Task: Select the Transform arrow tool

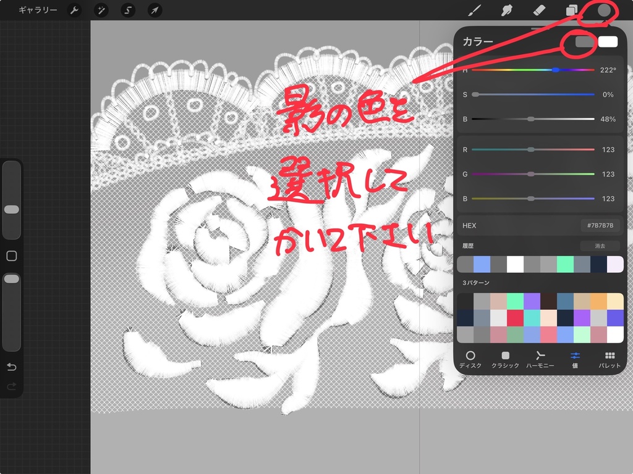Action: click(155, 10)
